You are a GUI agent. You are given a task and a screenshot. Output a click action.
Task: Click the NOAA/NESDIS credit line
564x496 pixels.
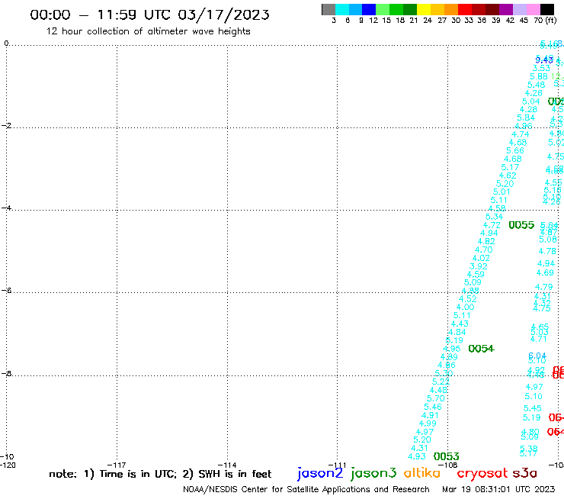point(306,489)
